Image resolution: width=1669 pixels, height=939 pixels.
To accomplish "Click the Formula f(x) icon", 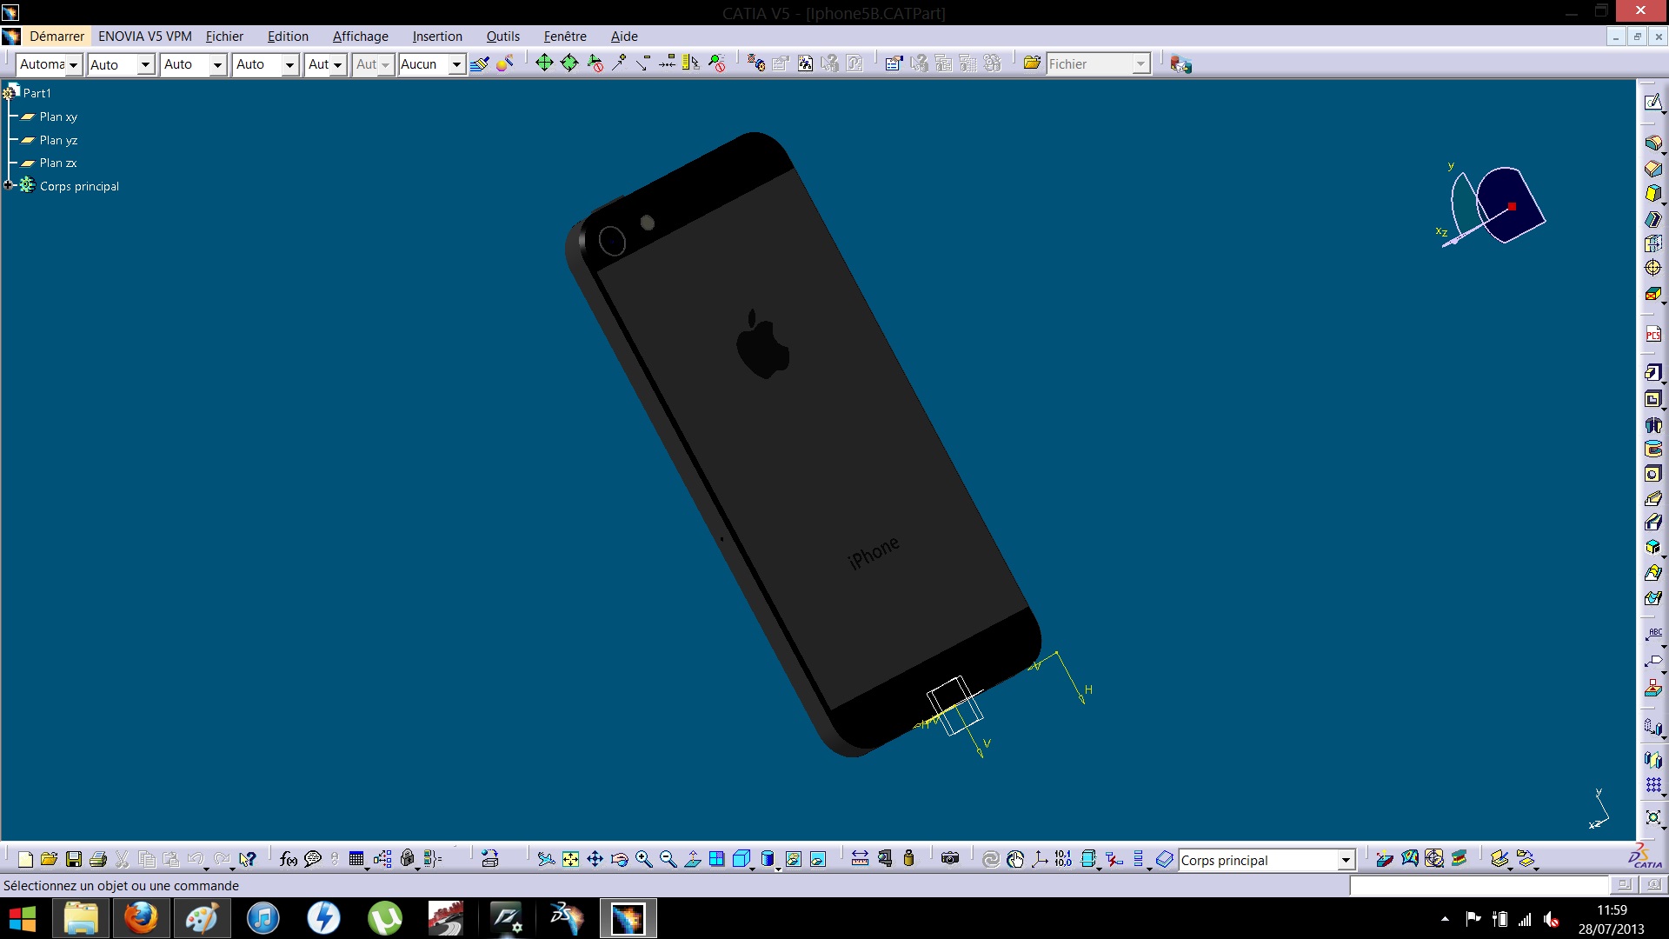I will click(289, 860).
